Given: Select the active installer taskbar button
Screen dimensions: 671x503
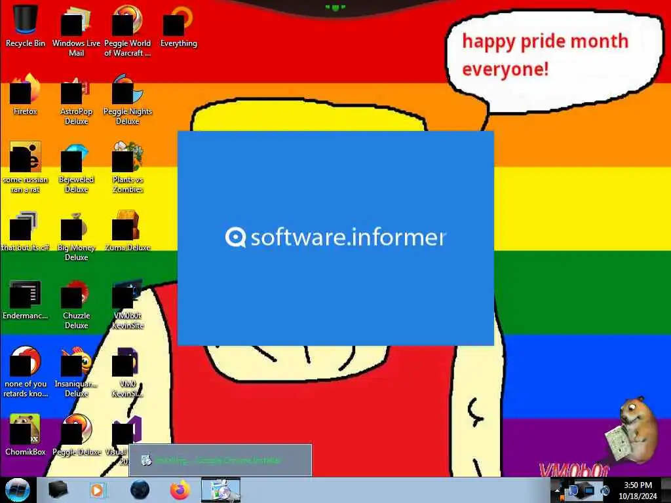Looking at the screenshot, I should [221, 490].
